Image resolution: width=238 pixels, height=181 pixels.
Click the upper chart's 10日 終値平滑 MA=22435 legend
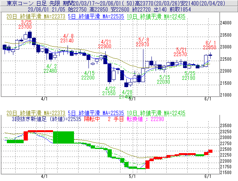pos(156,16)
